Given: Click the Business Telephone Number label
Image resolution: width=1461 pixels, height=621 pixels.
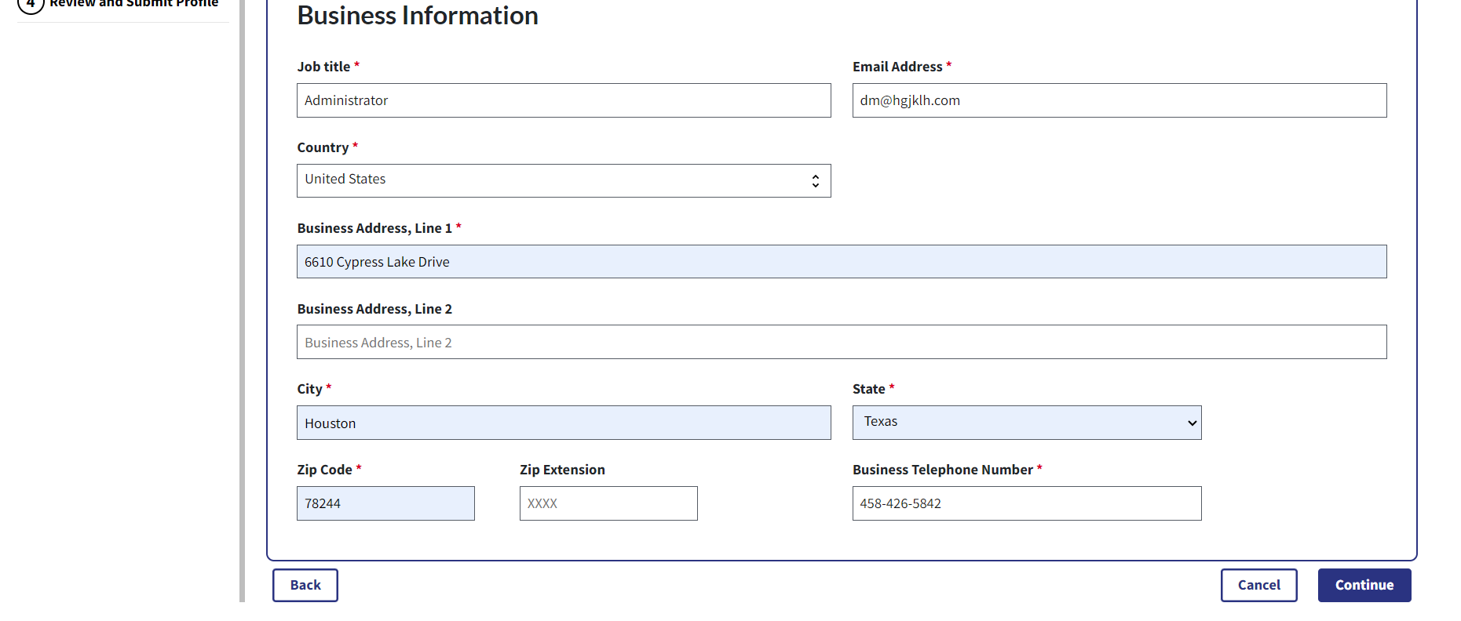Looking at the screenshot, I should tap(942, 470).
